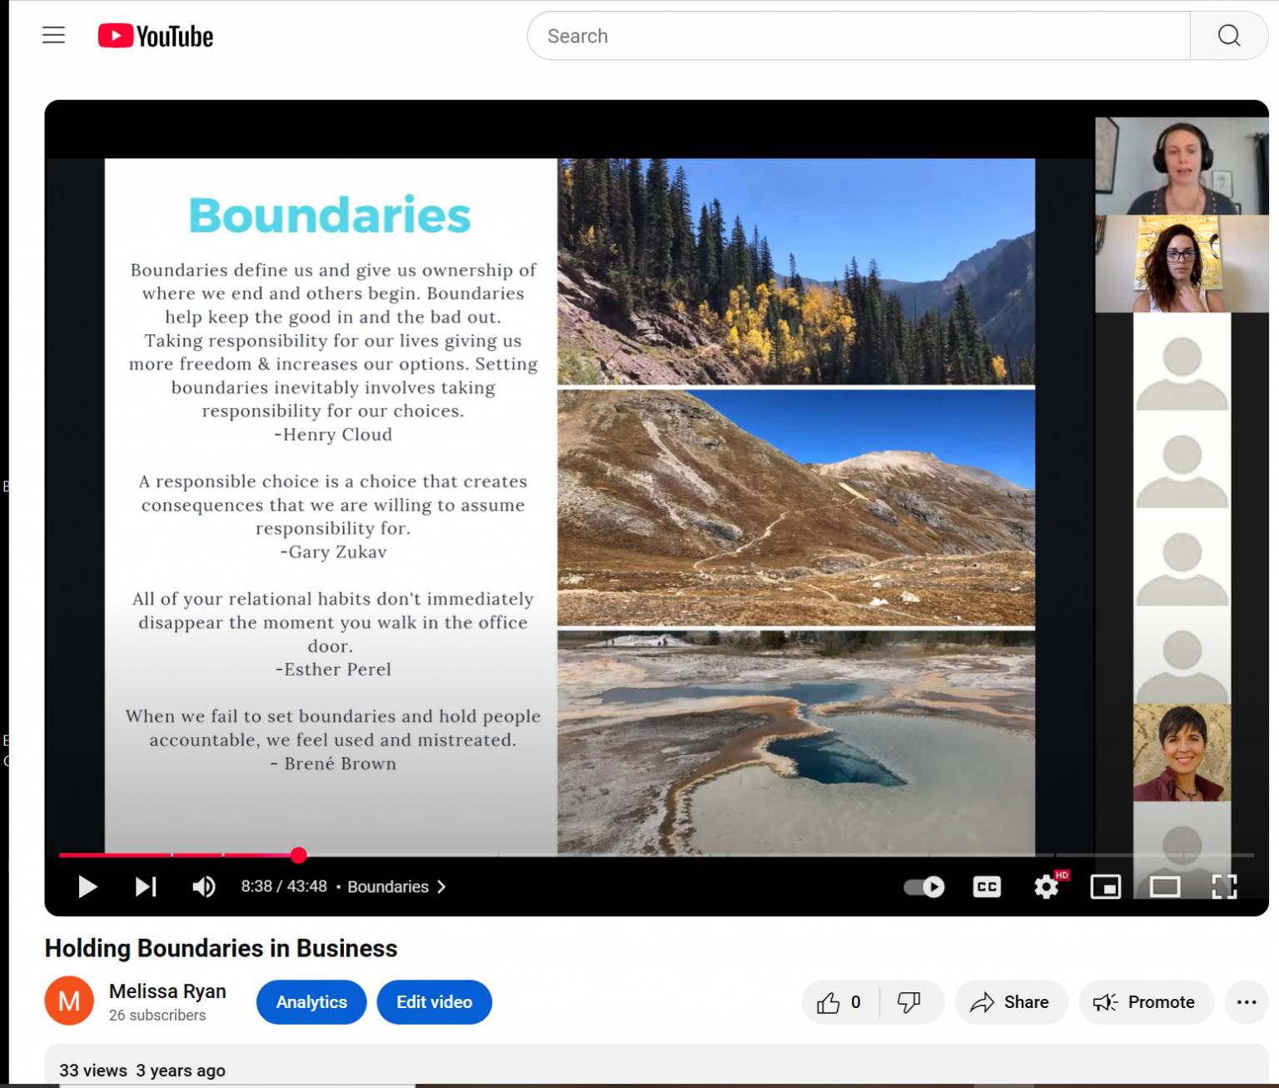Click the search magnifier button
This screenshot has width=1279, height=1088.
click(1228, 36)
